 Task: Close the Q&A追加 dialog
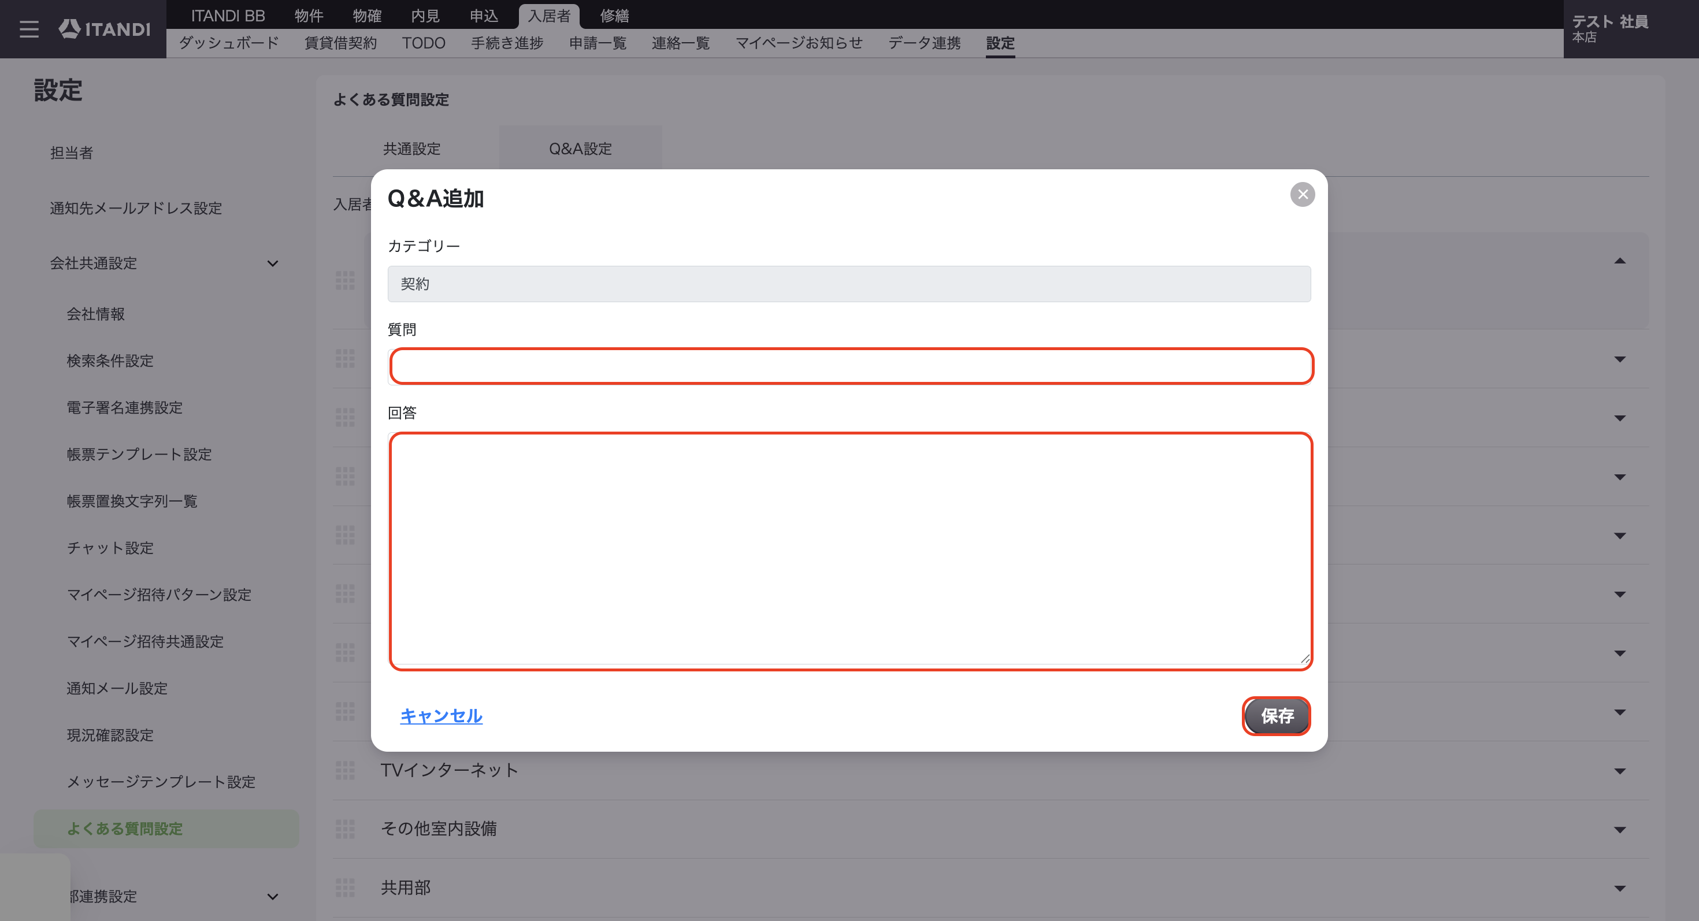pyautogui.click(x=1302, y=195)
